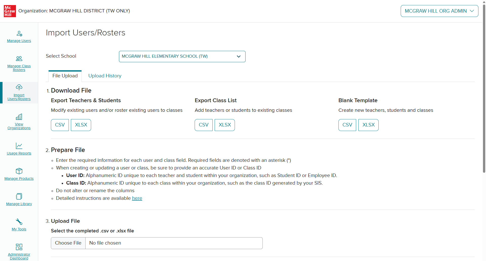Download Export Class List as CSV
The height and width of the screenshot is (261, 486).
tap(204, 125)
